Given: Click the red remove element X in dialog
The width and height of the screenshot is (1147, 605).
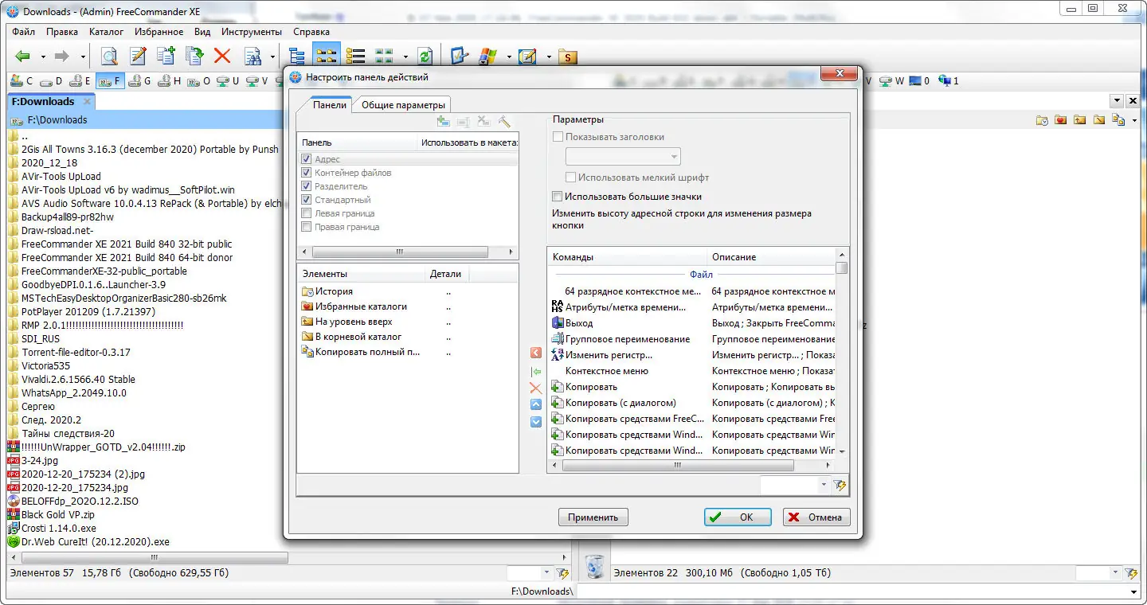Looking at the screenshot, I should coord(536,388).
